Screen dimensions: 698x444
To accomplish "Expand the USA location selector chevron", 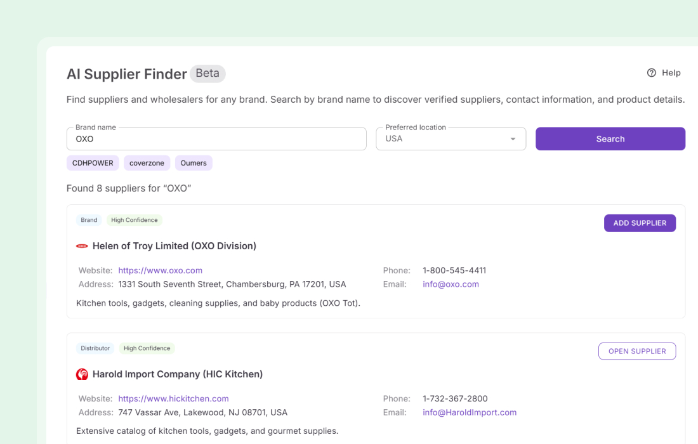I will click(x=513, y=139).
